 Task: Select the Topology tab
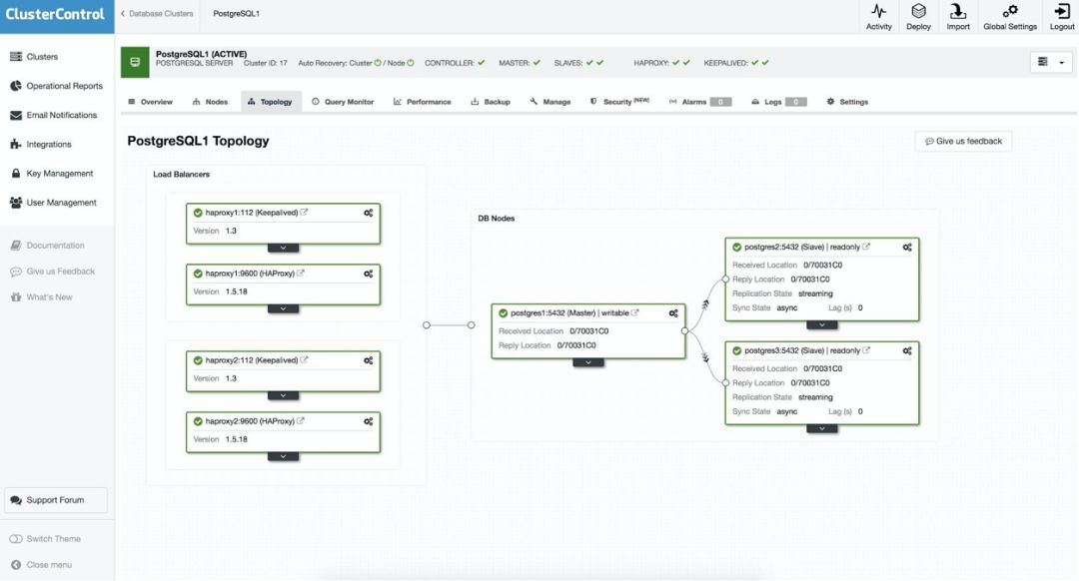[x=271, y=102]
